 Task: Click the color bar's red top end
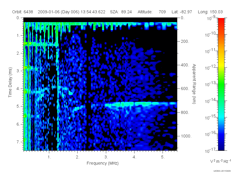point(221,20)
